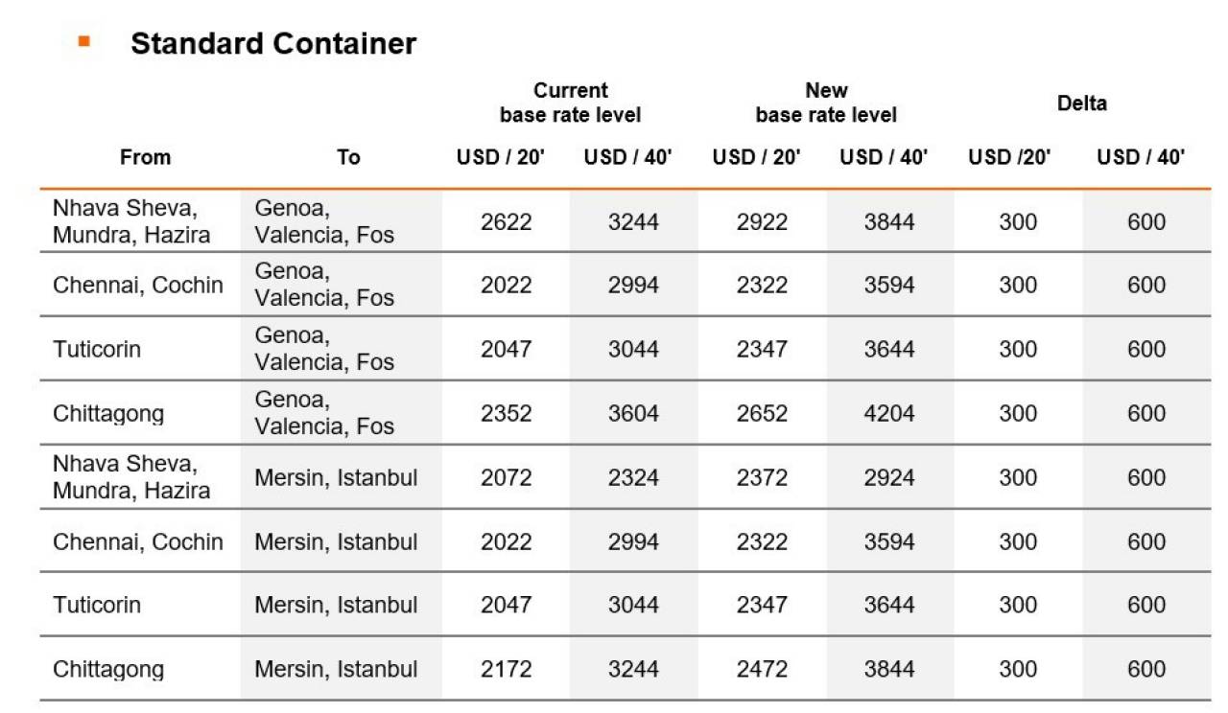Click the 2352 current rate cell

[506, 413]
